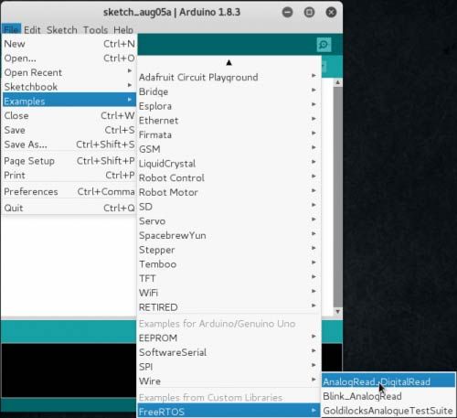Expand the SpacebrewYun examples submenu

228,235
